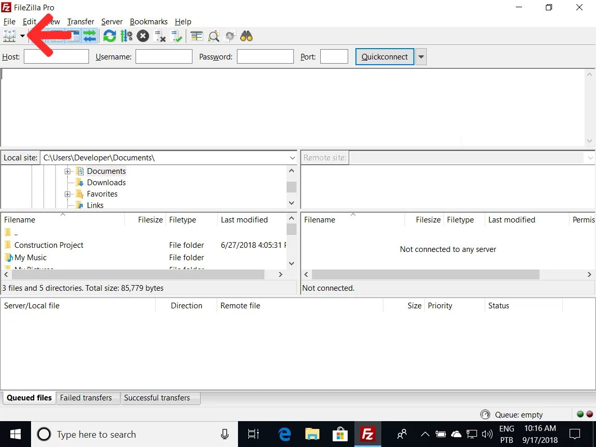
Task: Sort remote list by Filename column
Action: pos(353,220)
